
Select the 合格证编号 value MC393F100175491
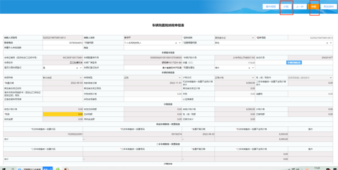[x=73, y=58]
